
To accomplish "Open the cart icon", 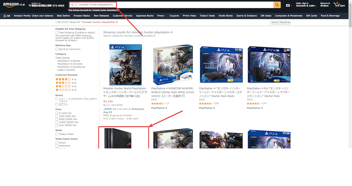I will (339, 5).
